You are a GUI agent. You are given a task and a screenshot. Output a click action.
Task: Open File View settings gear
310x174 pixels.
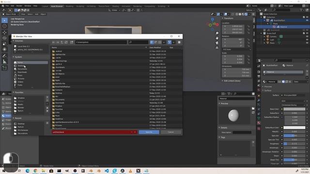pos(179,42)
